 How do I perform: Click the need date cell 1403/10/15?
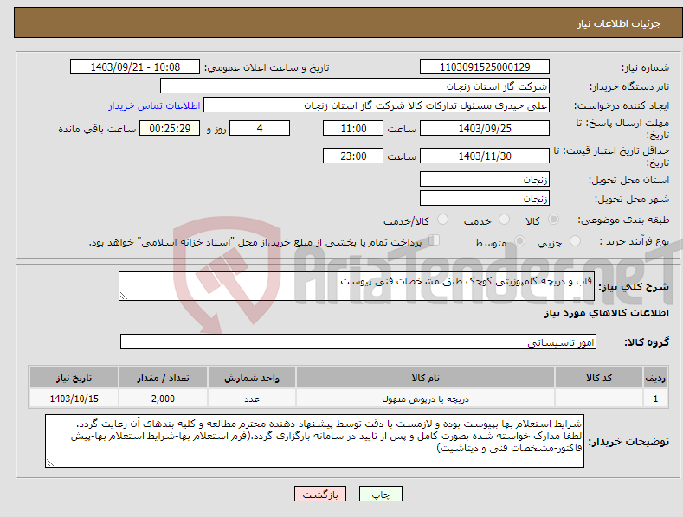click(74, 399)
